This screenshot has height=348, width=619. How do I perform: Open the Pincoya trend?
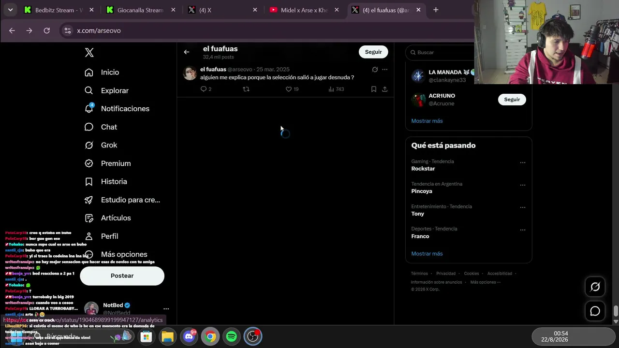coord(422,191)
